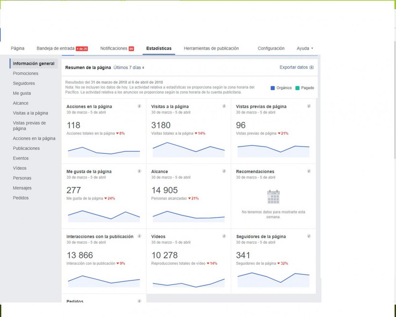The height and width of the screenshot is (317, 396).
Task: Click the Me gusta de la página line chart
Action: click(104, 216)
